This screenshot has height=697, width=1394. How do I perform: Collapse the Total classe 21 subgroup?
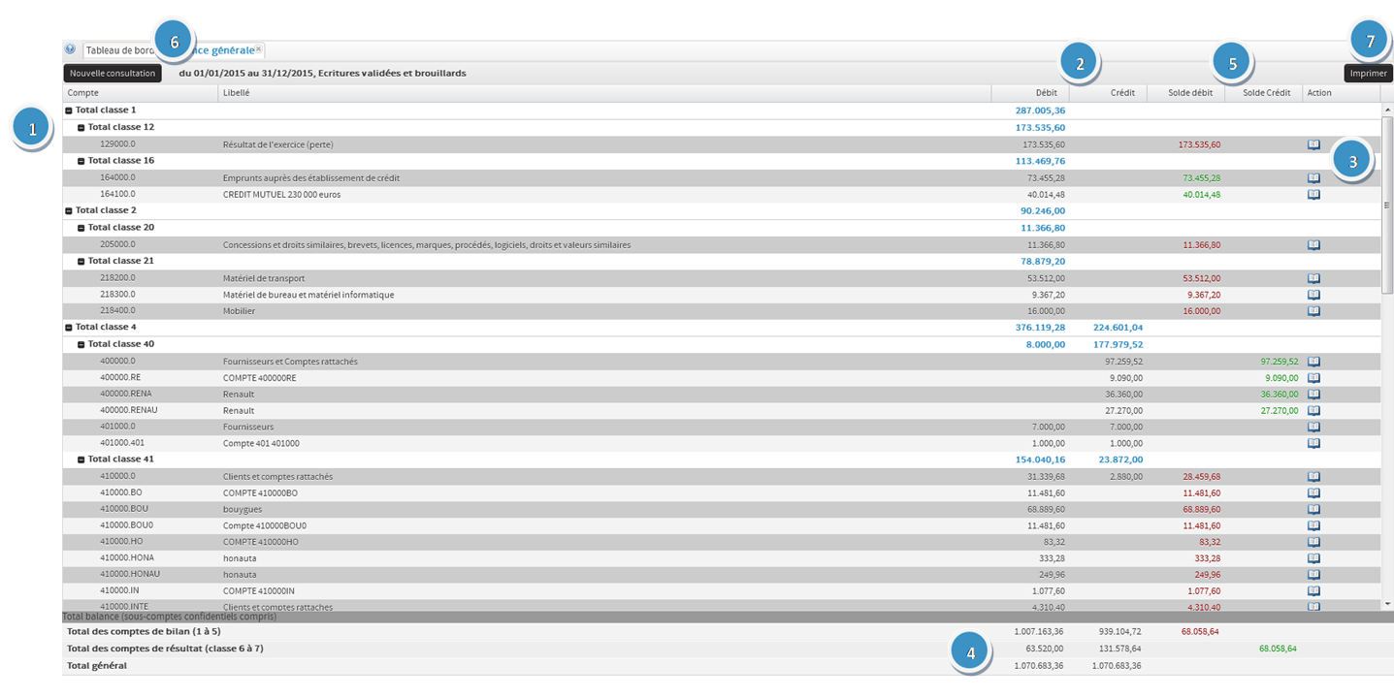coord(81,262)
